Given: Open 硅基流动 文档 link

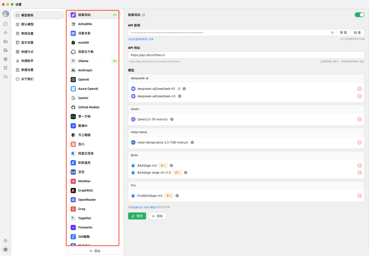Looking at the screenshot, I should (x=140, y=207).
